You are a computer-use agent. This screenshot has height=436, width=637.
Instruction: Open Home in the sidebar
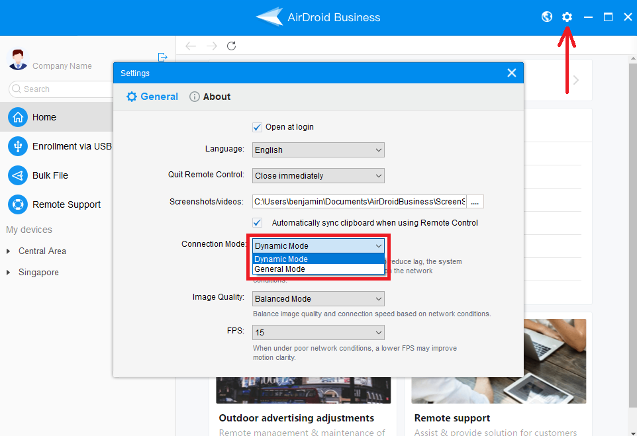[x=56, y=117]
